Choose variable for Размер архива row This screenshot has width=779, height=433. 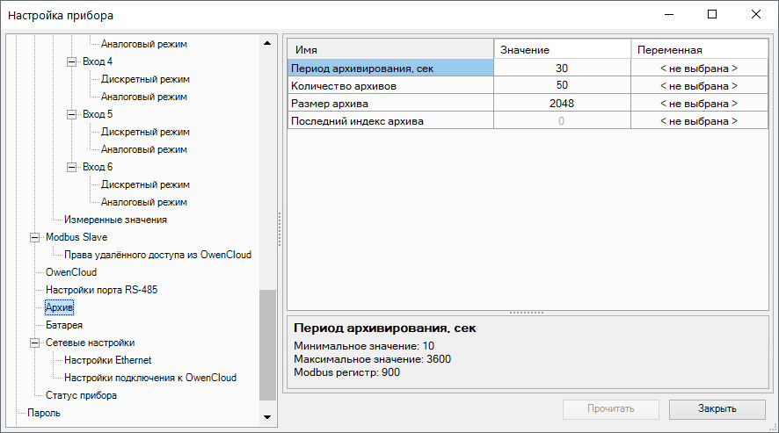tap(698, 103)
